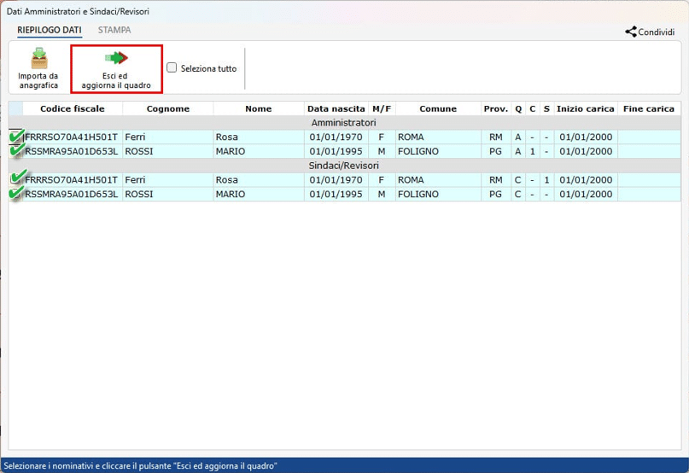Click RM province in Amministratori row
The width and height of the screenshot is (689, 473).
[x=496, y=137]
